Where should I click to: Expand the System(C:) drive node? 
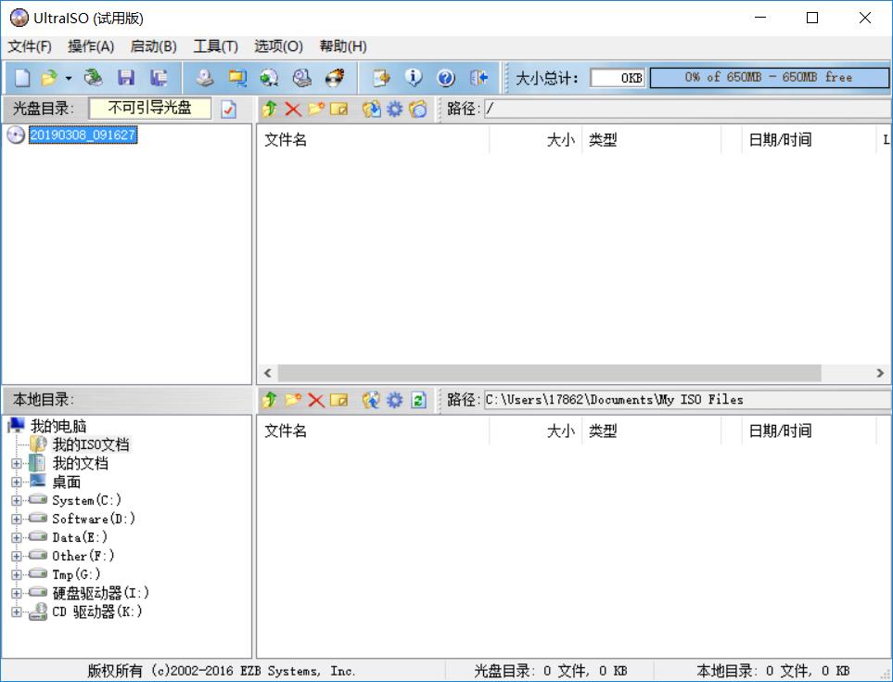(15, 500)
